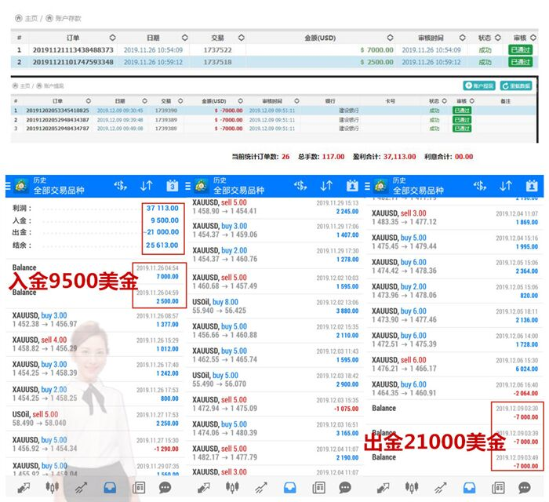Tap the symbol filter icon in the left history panel
The width and height of the screenshot is (549, 502).
(121, 186)
